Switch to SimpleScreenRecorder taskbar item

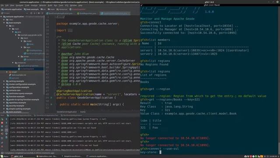72,156
